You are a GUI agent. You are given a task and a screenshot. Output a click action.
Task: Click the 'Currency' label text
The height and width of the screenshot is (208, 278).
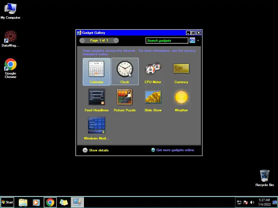[x=181, y=82]
